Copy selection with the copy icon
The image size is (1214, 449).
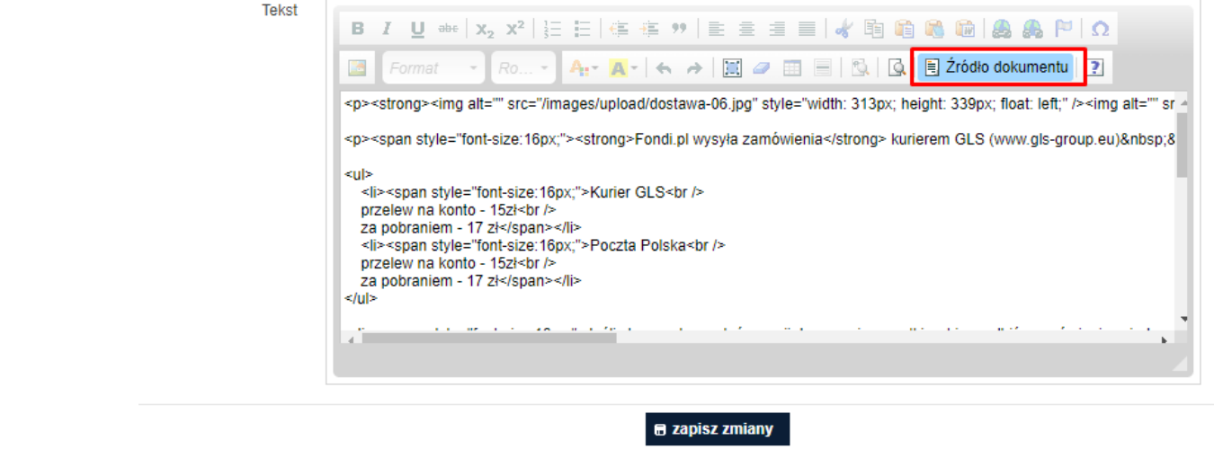pos(873,29)
